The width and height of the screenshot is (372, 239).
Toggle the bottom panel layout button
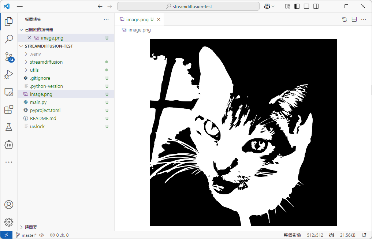pos(306,6)
